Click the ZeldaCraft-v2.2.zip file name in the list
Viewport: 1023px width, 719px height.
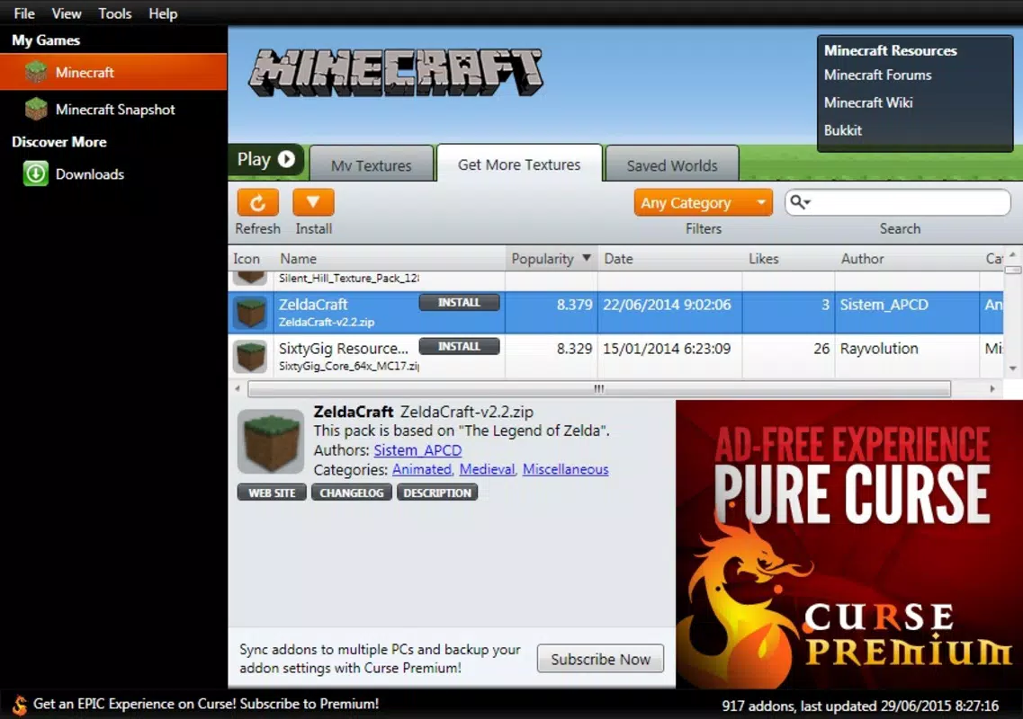pyautogui.click(x=327, y=322)
